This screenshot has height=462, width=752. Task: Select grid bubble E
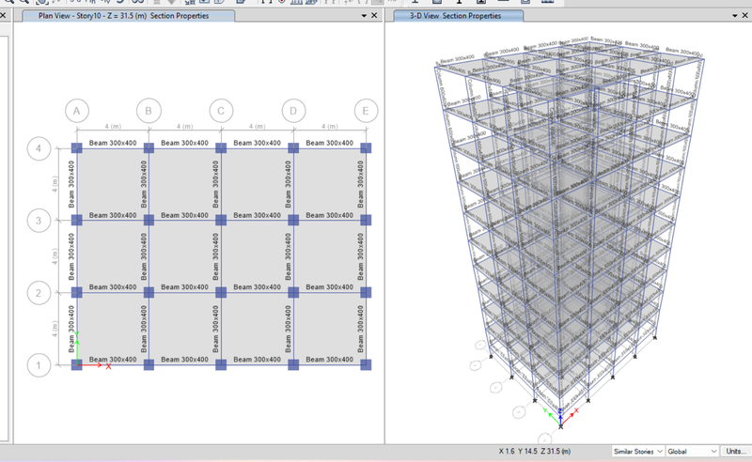pyautogui.click(x=366, y=111)
